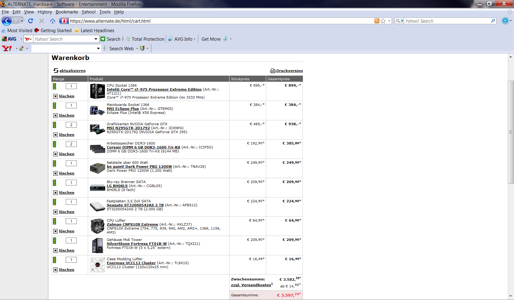Screen dimensions: 514x300
Task: Open the Yahoo toolbar search field dropdown
Action: coord(98,48)
